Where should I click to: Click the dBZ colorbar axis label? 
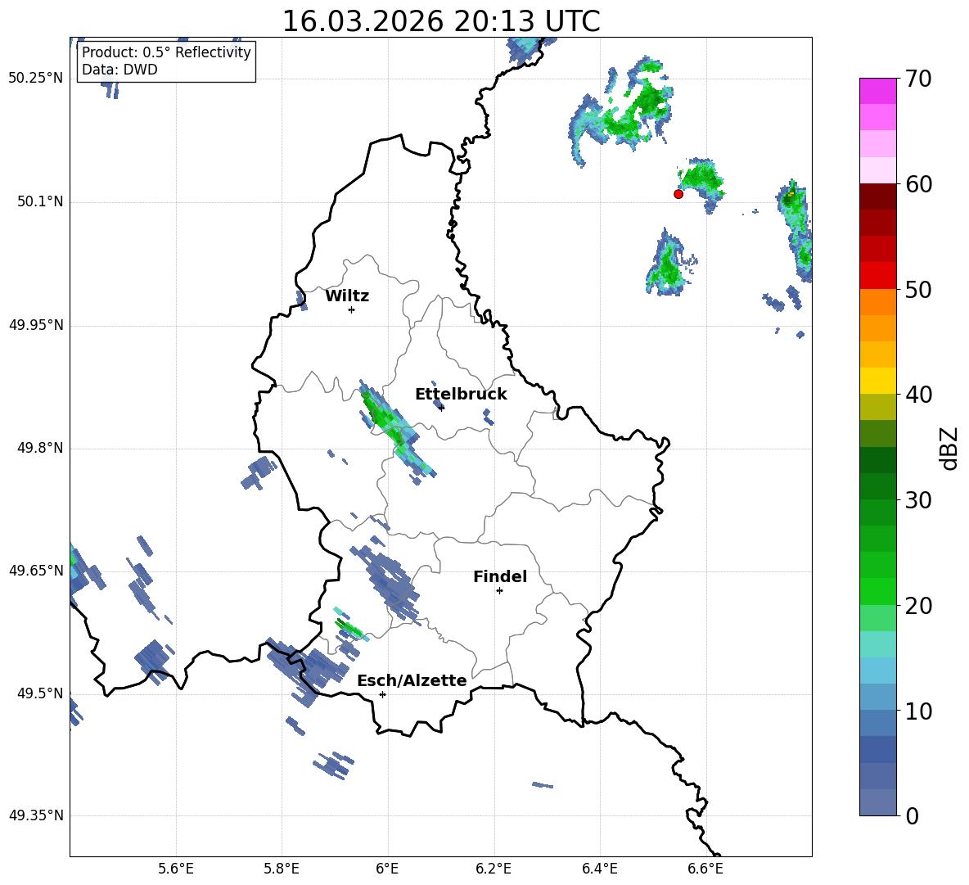[949, 448]
